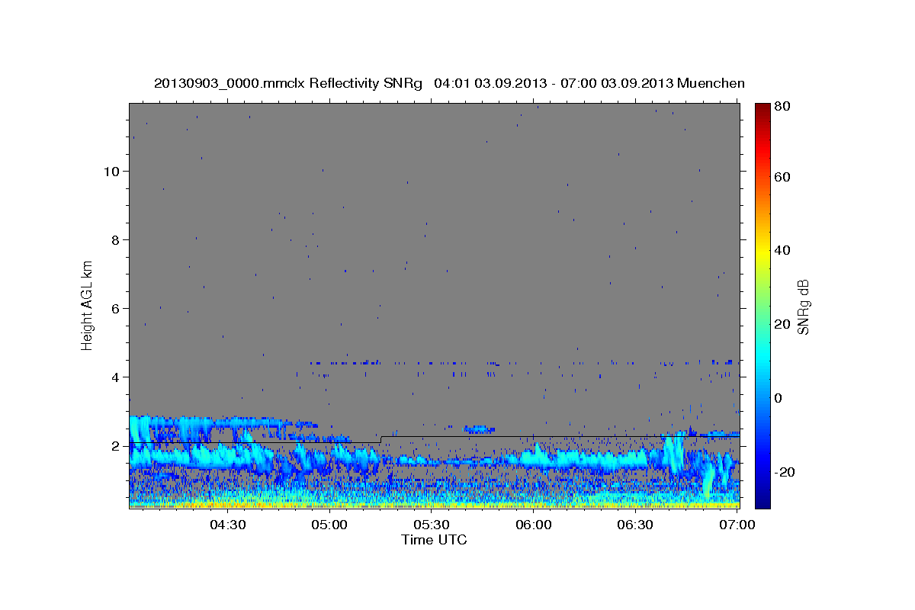Click the height tick label 10
Viewport: 915px width, 610px height.
[111, 171]
